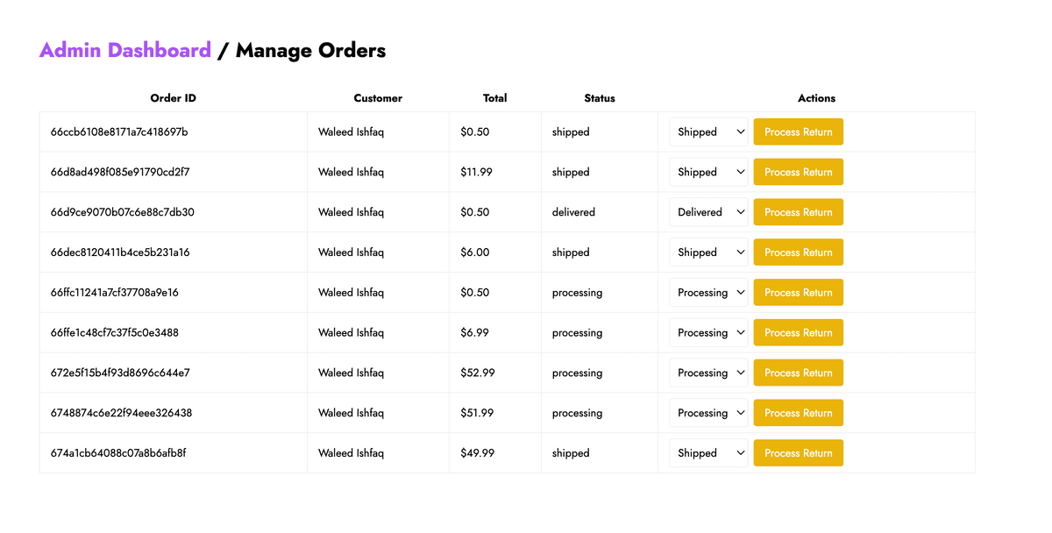Process return for the delivered order
This screenshot has height=533, width=1052.
(798, 212)
